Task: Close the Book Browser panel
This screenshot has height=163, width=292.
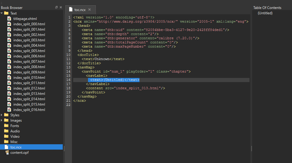Action: (x=61, y=8)
